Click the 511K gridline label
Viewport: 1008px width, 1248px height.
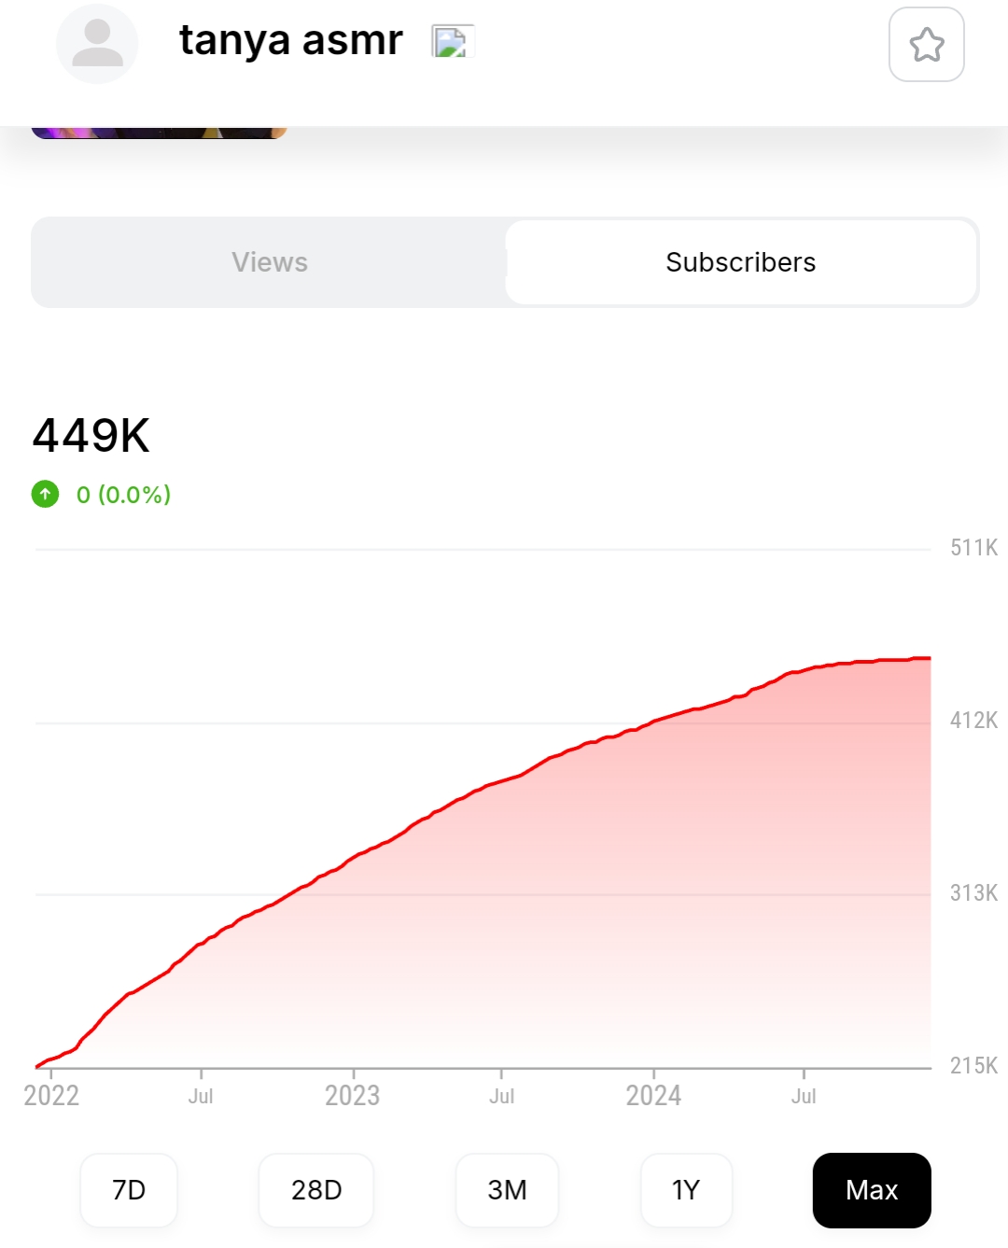pyautogui.click(x=973, y=548)
